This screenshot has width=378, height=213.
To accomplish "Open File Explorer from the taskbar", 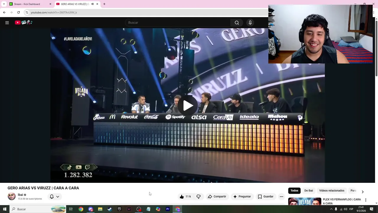I will (x=100, y=209).
